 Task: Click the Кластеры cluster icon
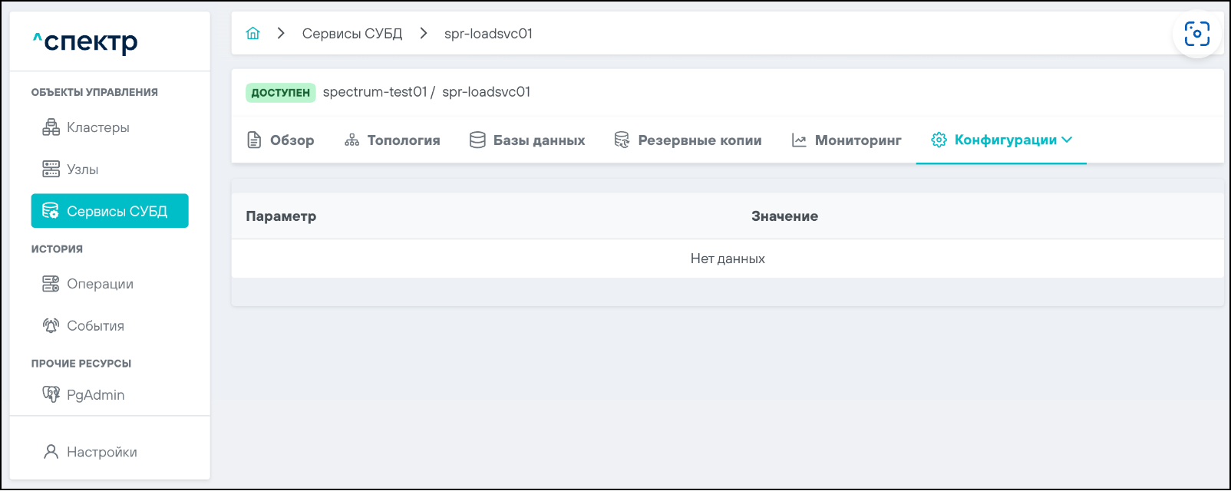coord(51,127)
